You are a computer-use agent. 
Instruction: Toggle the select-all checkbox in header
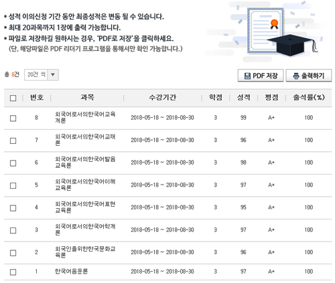pos(13,98)
